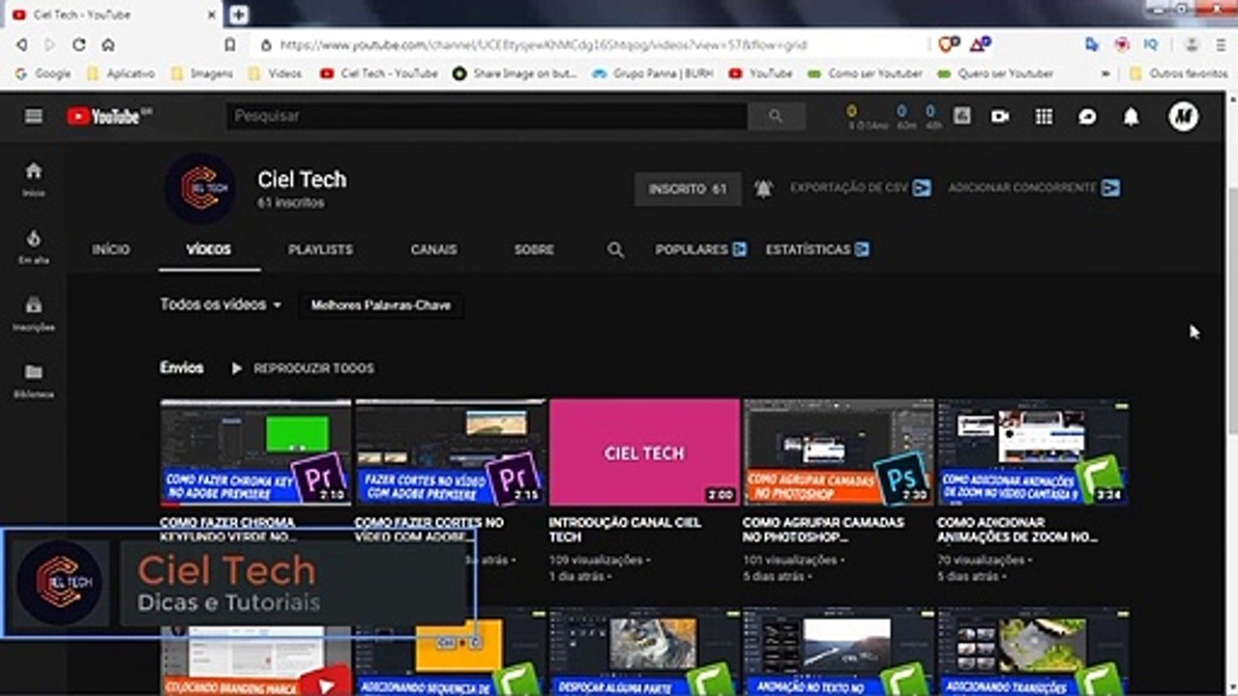Go back using the browser back arrow
The width and height of the screenshot is (1238, 696).
point(21,44)
